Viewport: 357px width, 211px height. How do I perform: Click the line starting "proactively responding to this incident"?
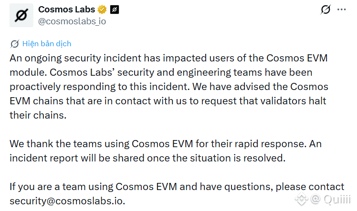[x=168, y=87]
